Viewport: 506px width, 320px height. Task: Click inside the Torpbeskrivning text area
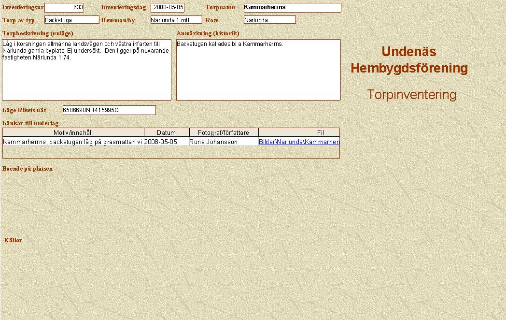[86, 70]
